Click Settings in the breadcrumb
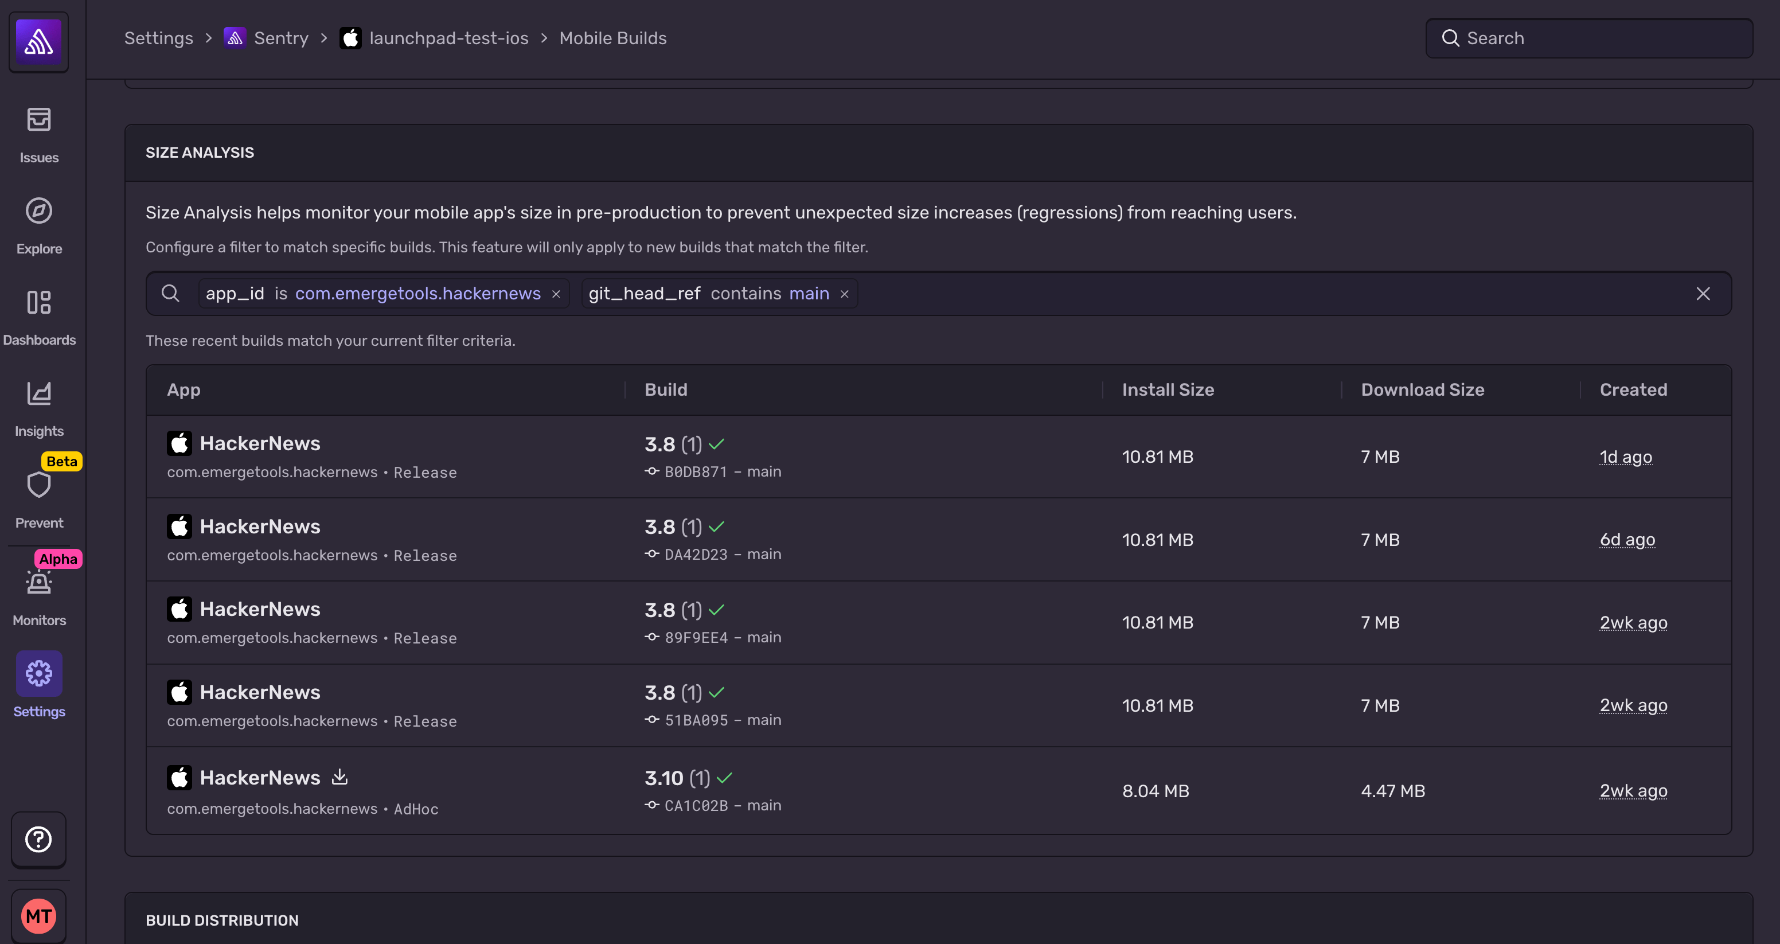1780x944 pixels. click(158, 38)
